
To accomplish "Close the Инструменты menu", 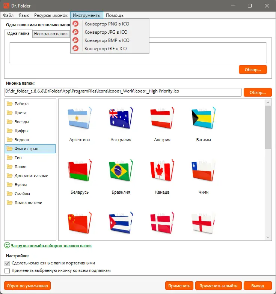I will [87, 15].
